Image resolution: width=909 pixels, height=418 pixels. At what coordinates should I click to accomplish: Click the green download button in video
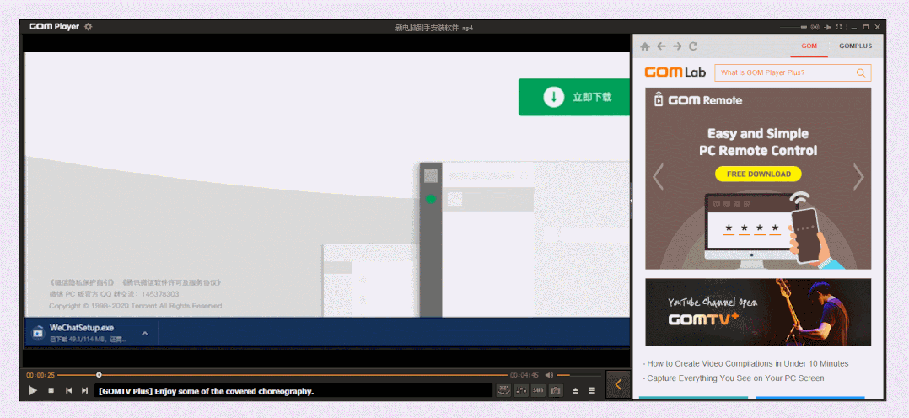(574, 97)
